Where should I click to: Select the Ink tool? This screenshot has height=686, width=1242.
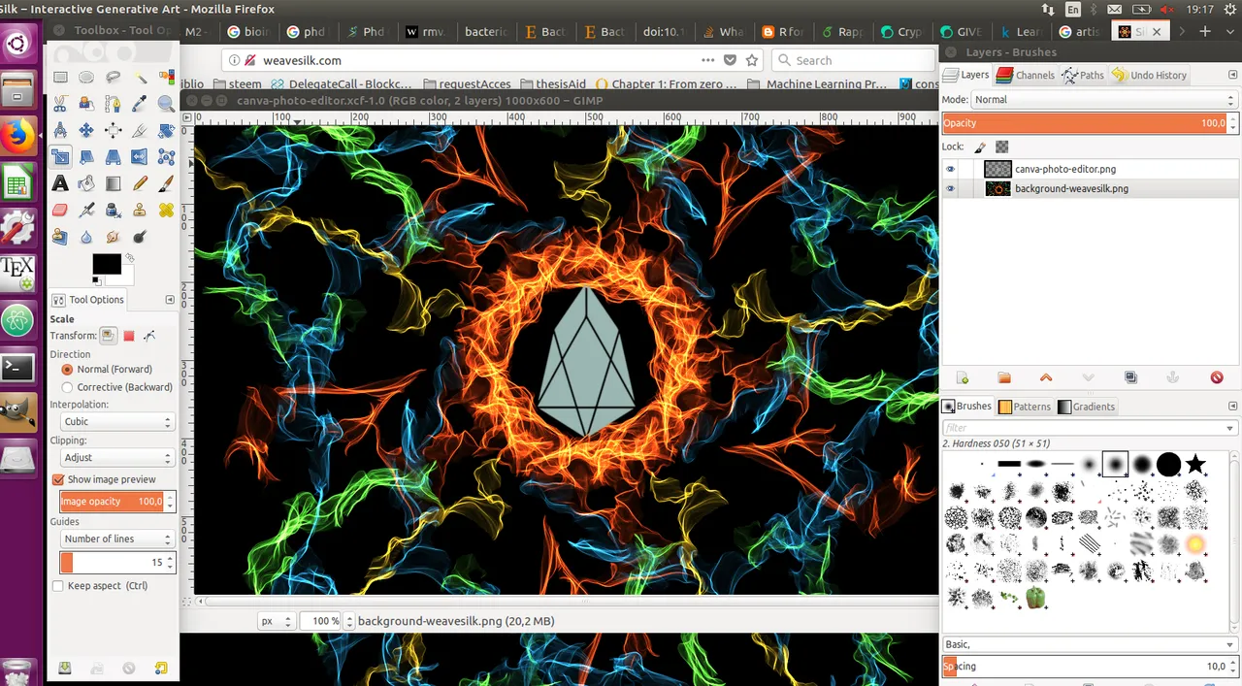pos(114,209)
